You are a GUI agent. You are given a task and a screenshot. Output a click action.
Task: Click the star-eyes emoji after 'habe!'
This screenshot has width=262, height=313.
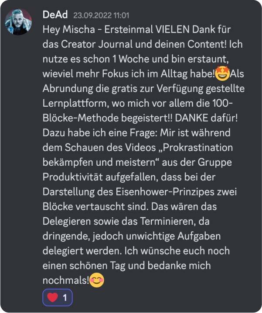(223, 73)
